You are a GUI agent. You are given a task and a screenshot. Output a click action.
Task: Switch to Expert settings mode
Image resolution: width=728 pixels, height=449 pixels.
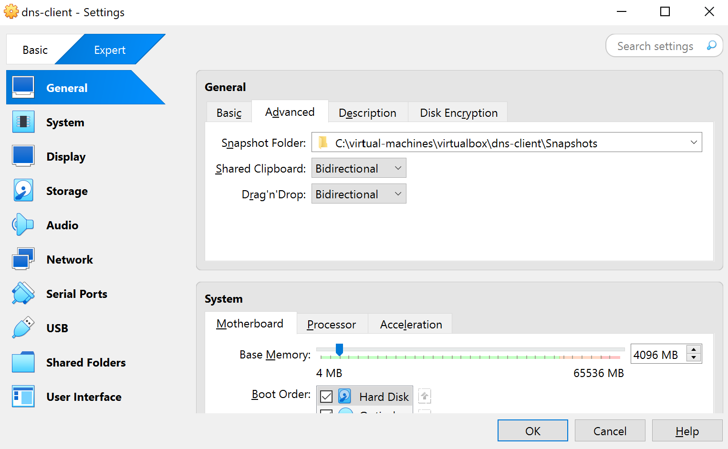(x=110, y=50)
